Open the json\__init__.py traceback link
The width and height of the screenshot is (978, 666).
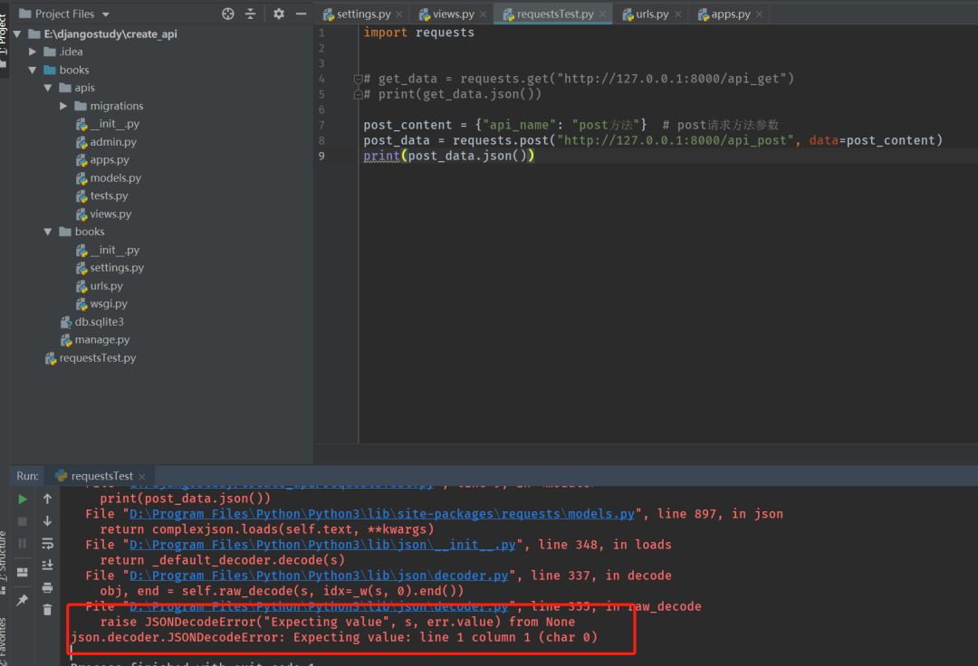coord(322,545)
